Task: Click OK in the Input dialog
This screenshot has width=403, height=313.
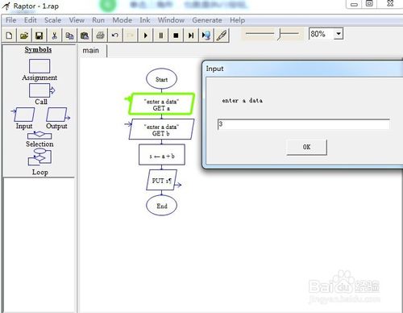Action: 306,147
